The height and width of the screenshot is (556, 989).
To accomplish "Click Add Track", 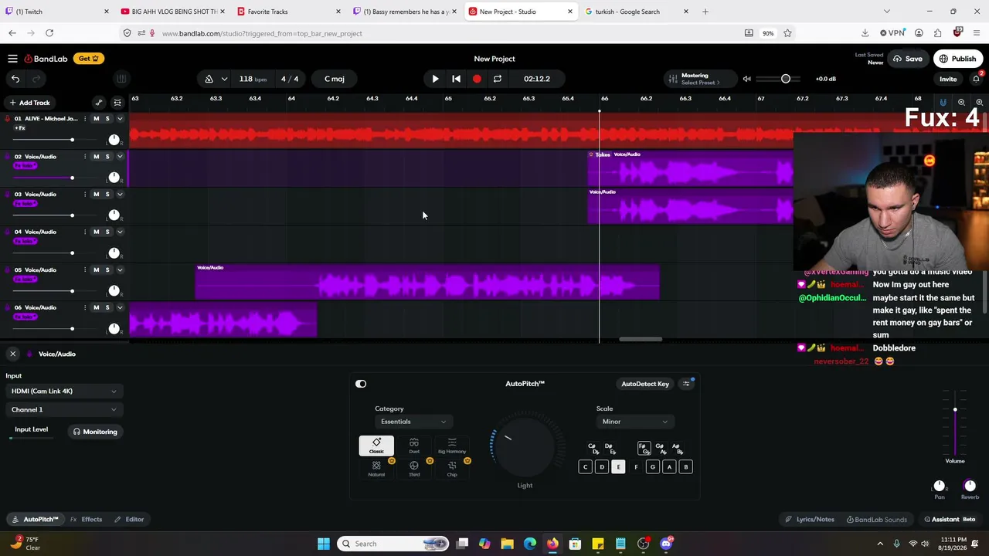I will 29,103.
